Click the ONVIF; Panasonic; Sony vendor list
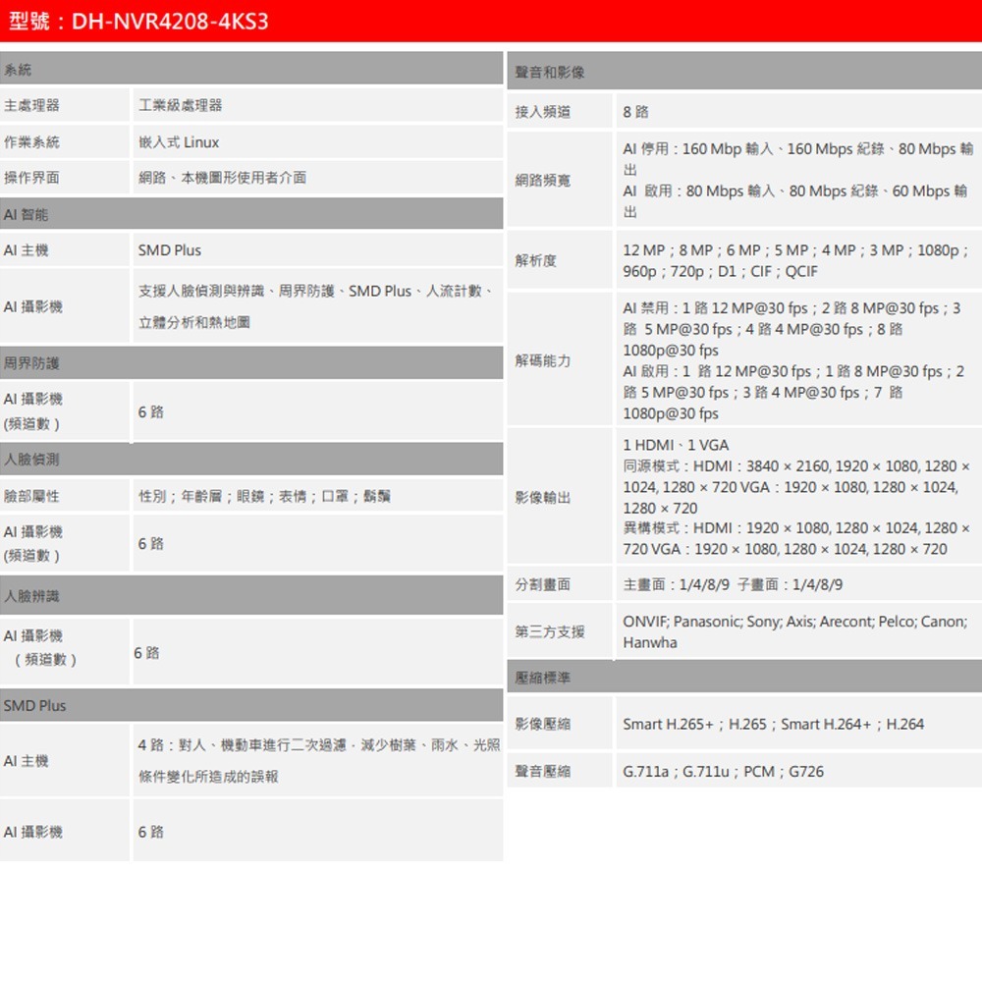This screenshot has height=982, width=982. [795, 631]
